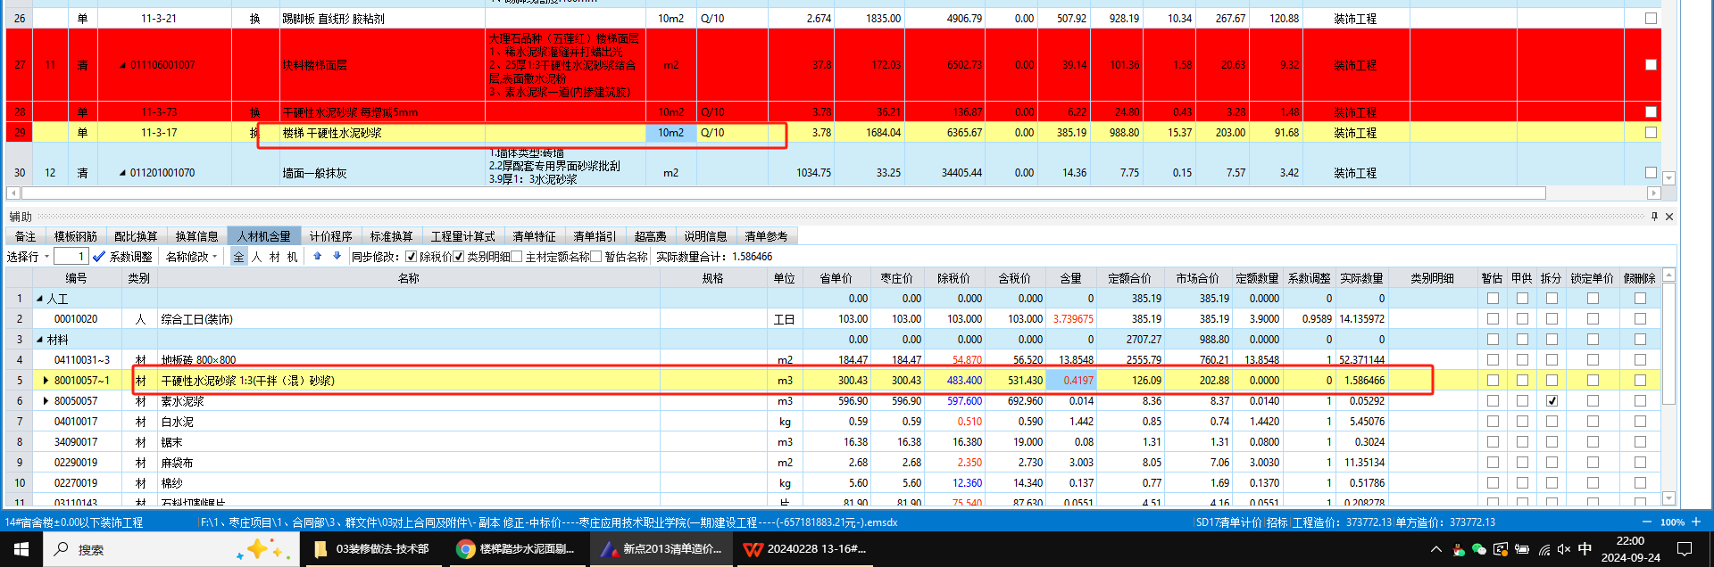Click the upper table horizontal scrollbar
The width and height of the screenshot is (1714, 567).
[x=784, y=193]
